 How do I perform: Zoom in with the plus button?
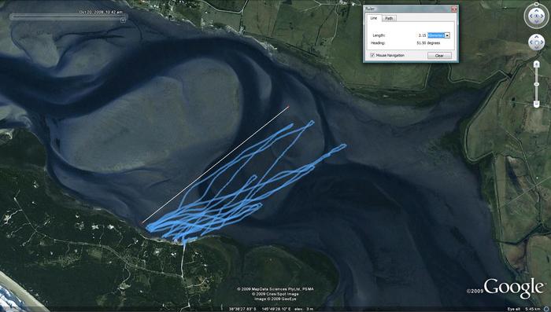point(536,64)
